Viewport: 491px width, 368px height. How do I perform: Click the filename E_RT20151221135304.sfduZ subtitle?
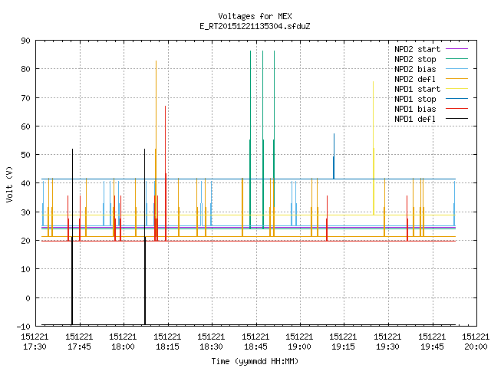255,26
